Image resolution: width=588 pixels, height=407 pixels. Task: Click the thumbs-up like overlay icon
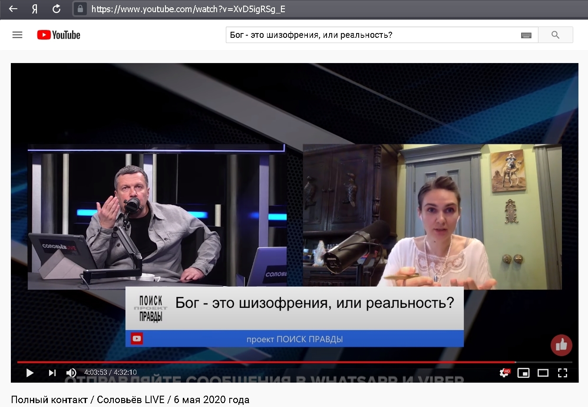click(x=561, y=345)
